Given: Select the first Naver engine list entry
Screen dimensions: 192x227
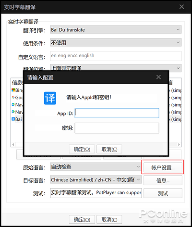Looking at the screenshot, I should pos(17,105).
